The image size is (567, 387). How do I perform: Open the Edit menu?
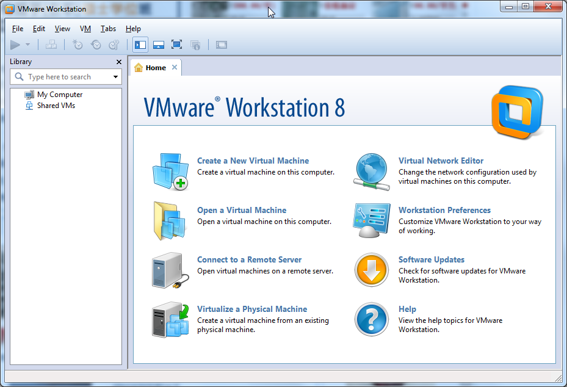[38, 29]
